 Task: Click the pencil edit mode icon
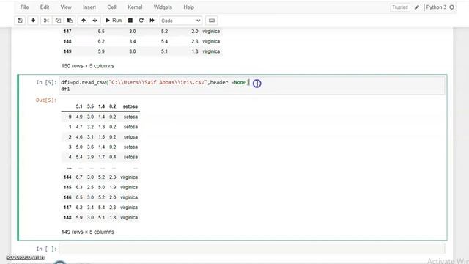417,7
